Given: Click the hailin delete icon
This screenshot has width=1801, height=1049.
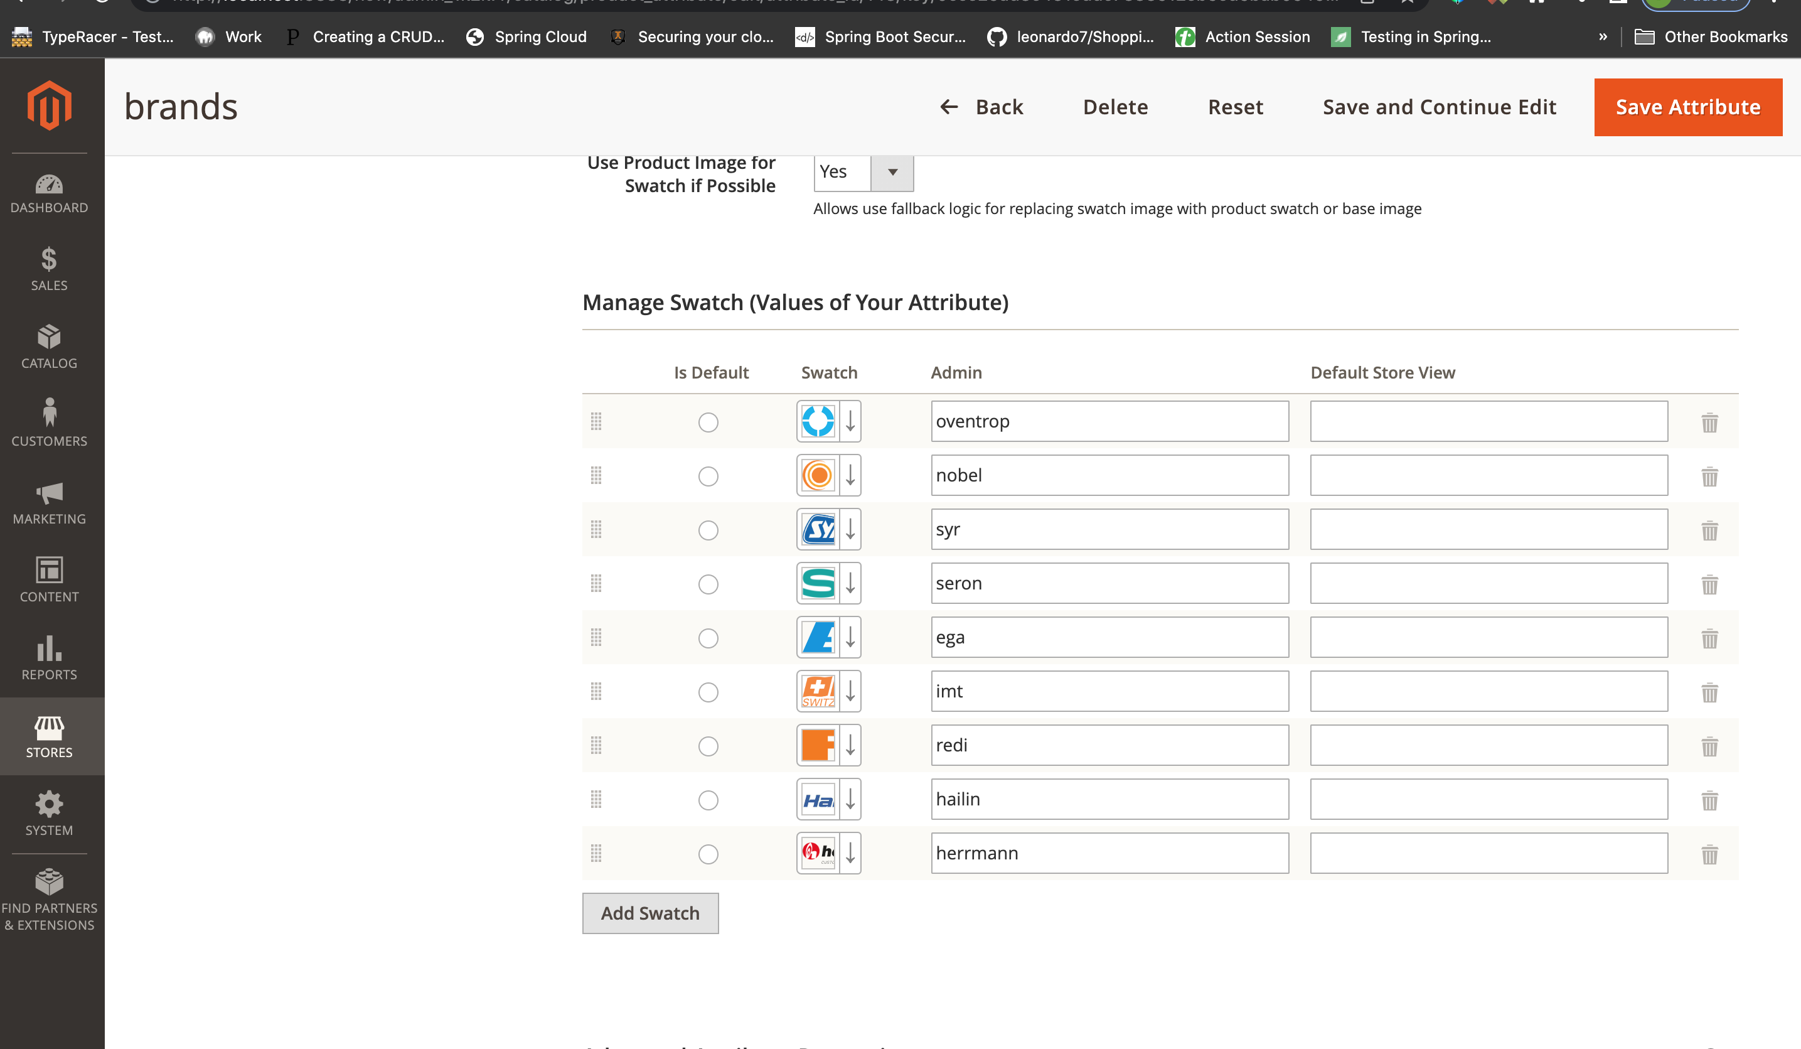Looking at the screenshot, I should (x=1710, y=799).
